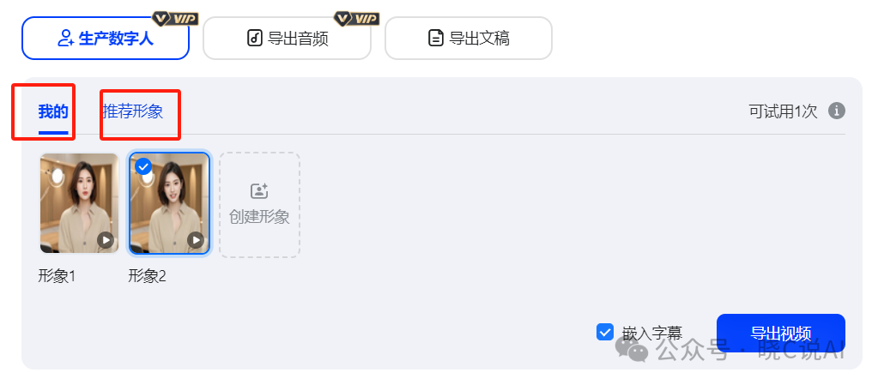Open the 推荐形象 tab
The width and height of the screenshot is (872, 385).
pyautogui.click(x=133, y=111)
